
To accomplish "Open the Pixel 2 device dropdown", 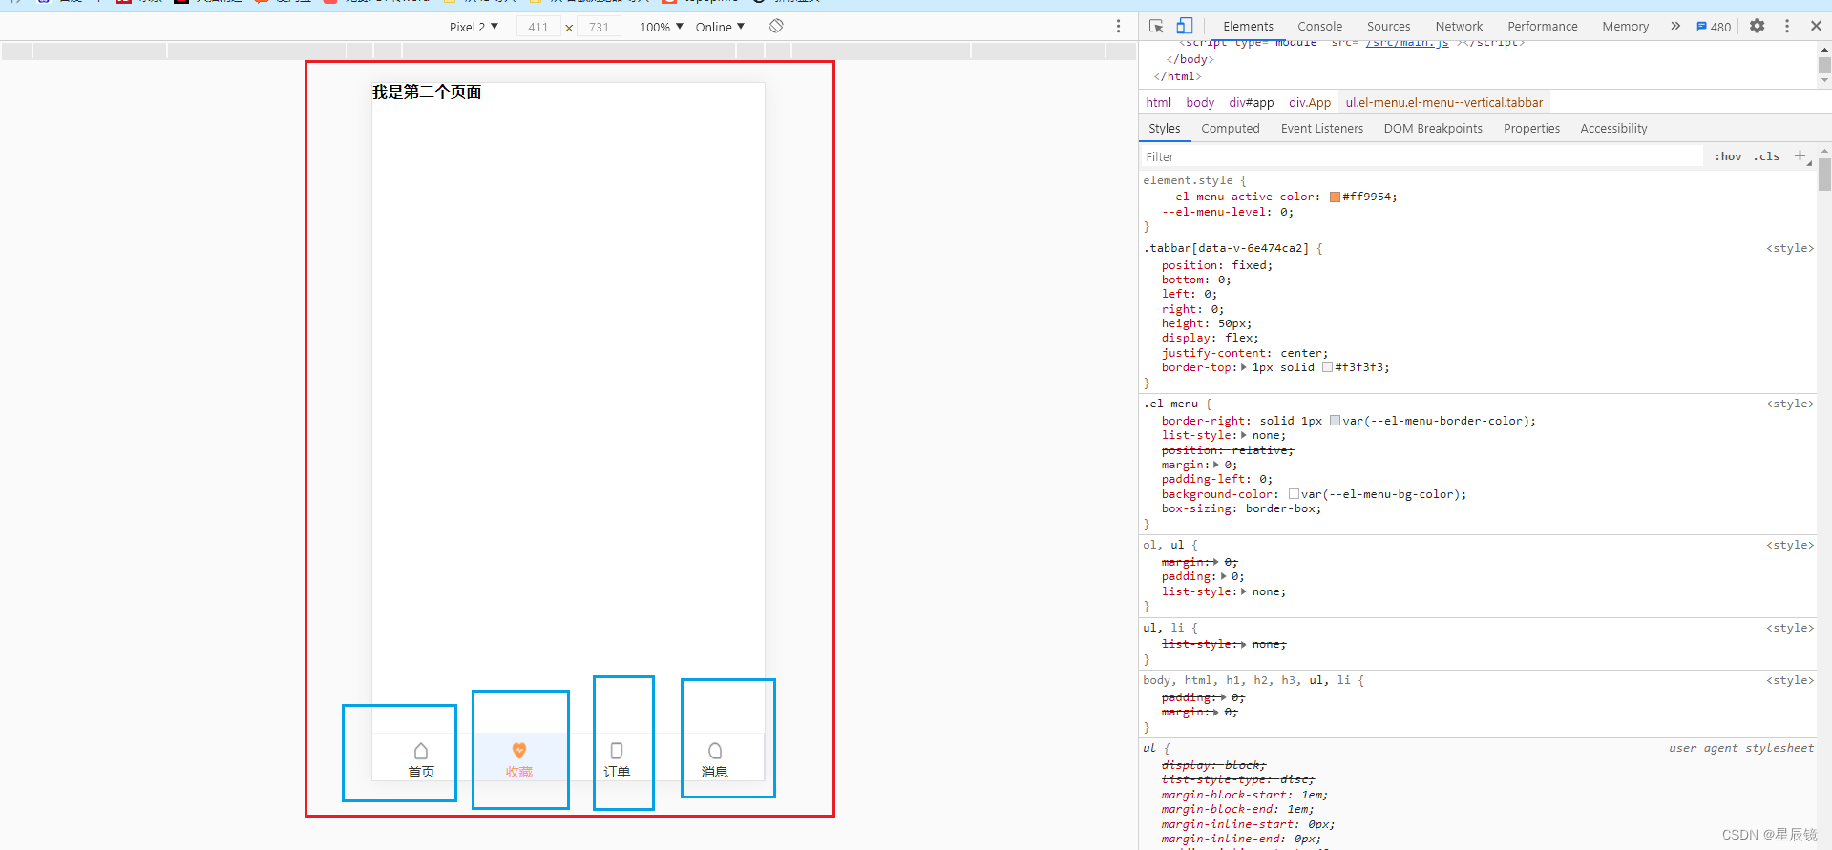I will coord(474,27).
